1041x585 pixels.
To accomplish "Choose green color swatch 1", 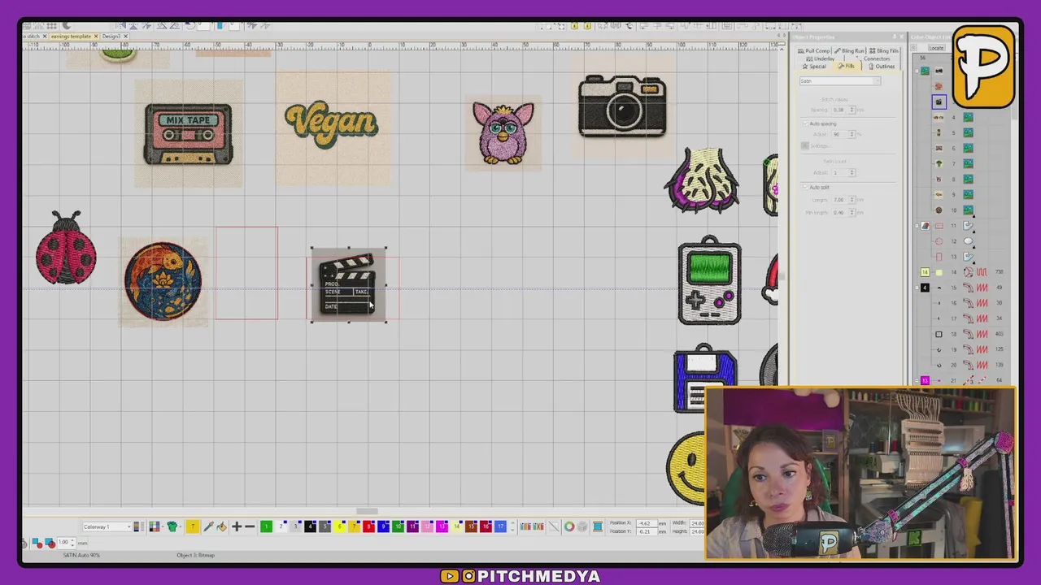I will point(266,526).
